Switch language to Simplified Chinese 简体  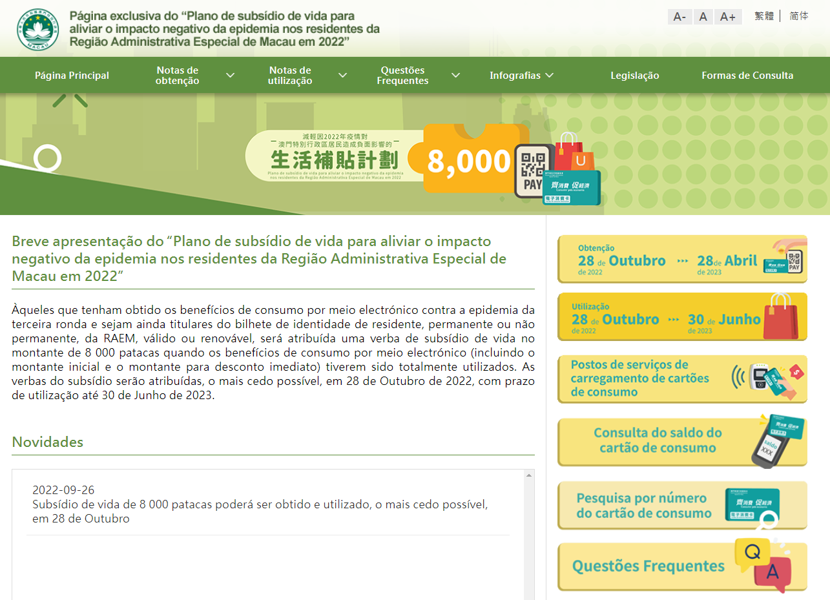799,16
